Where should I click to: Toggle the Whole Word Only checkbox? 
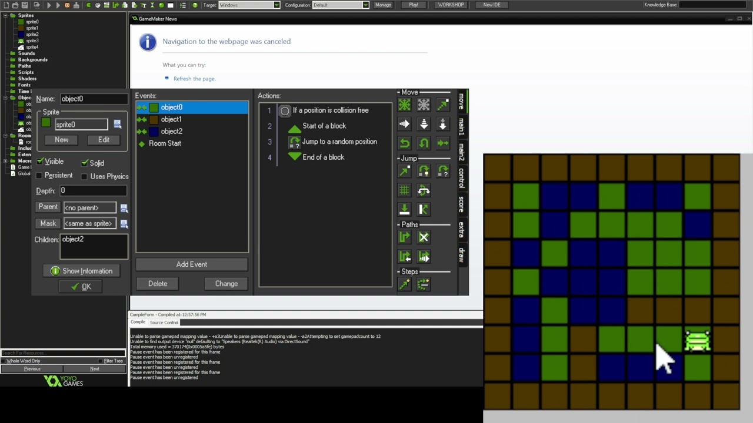pos(4,361)
